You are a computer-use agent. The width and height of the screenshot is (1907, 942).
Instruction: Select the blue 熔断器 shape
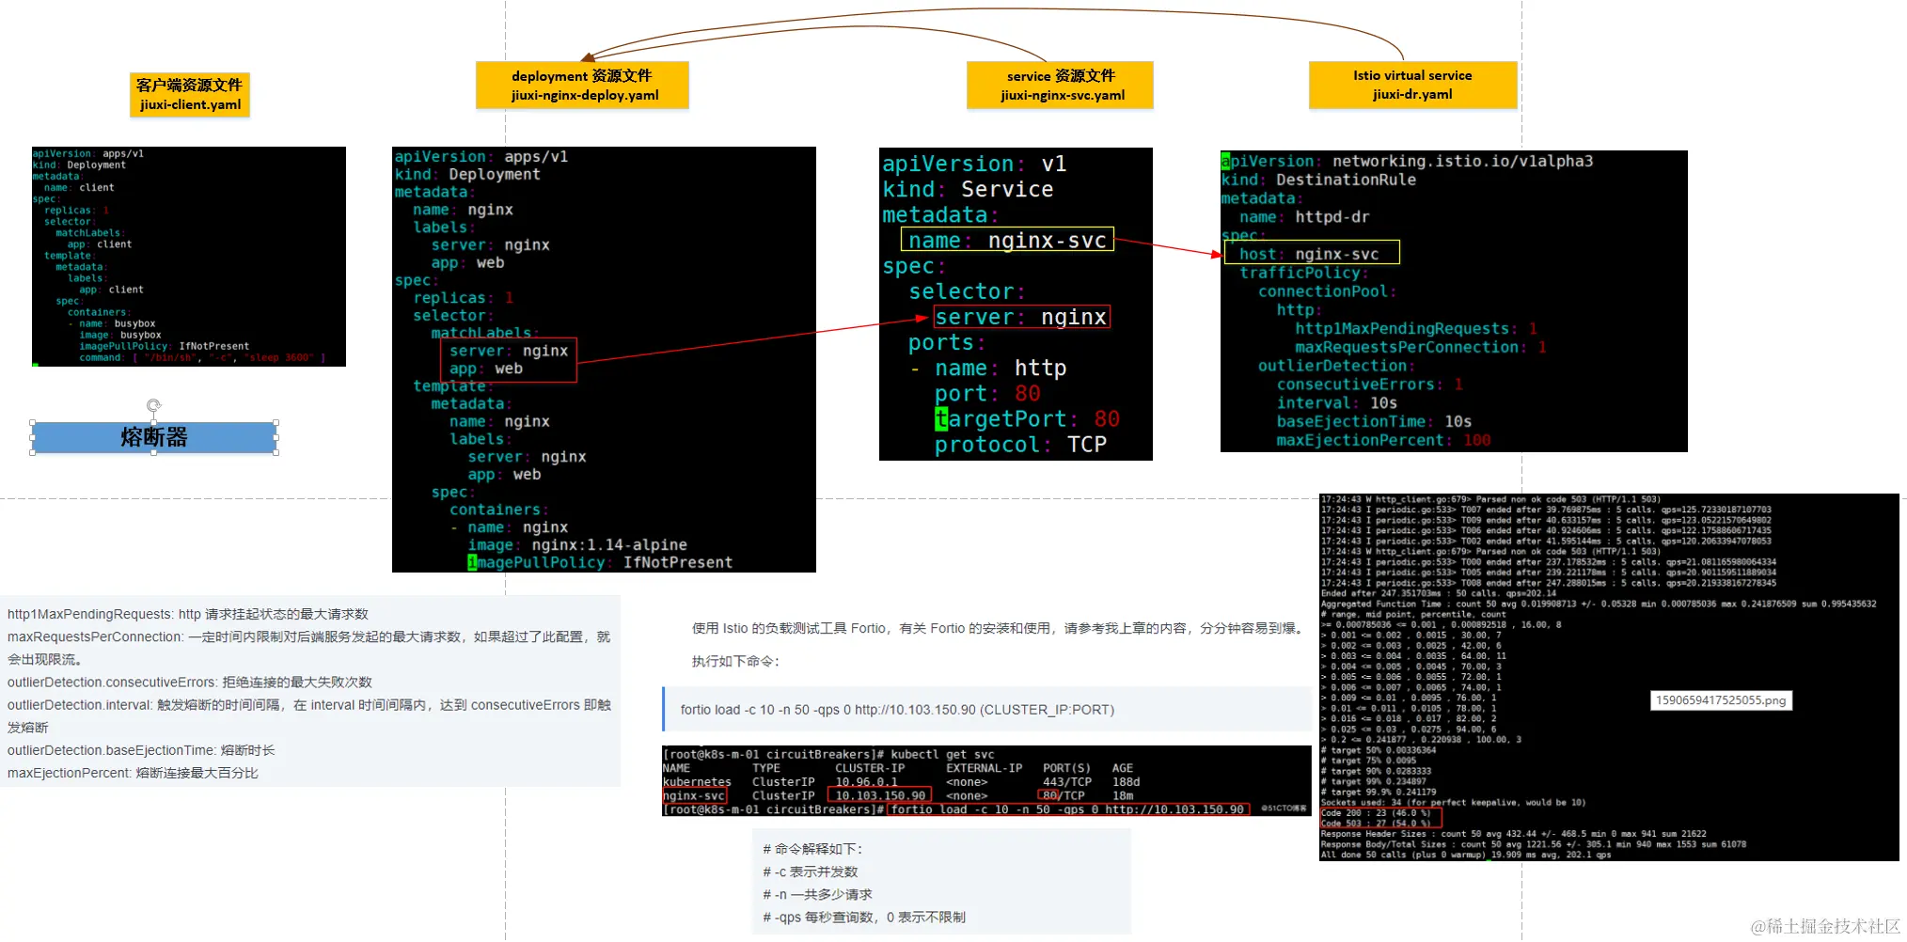click(154, 437)
